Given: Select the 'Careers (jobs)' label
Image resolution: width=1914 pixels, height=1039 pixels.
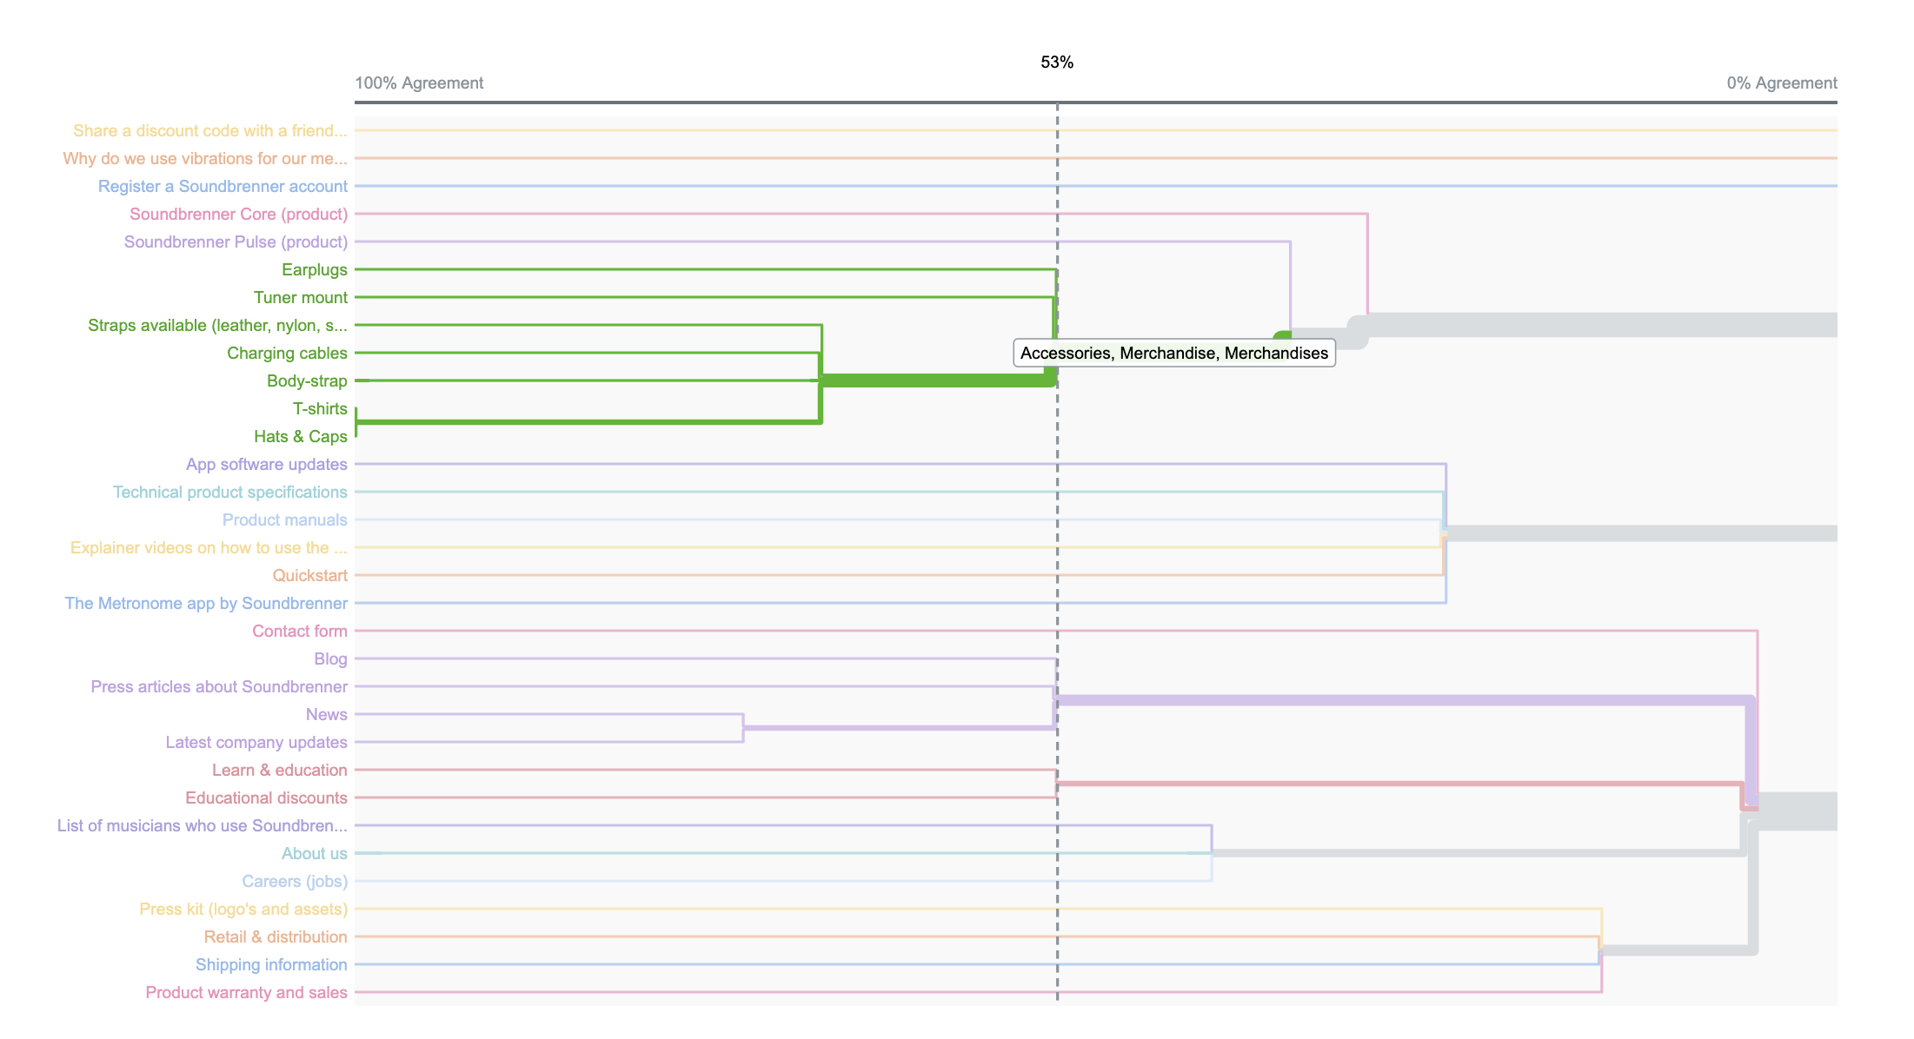Looking at the screenshot, I should point(295,881).
